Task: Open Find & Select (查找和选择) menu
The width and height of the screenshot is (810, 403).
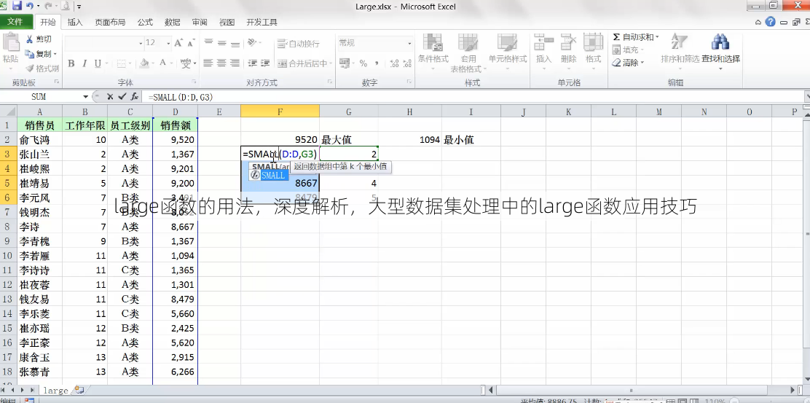Action: 720,53
